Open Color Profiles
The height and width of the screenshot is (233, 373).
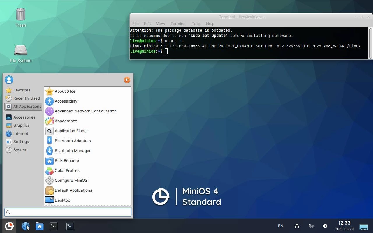click(88, 170)
